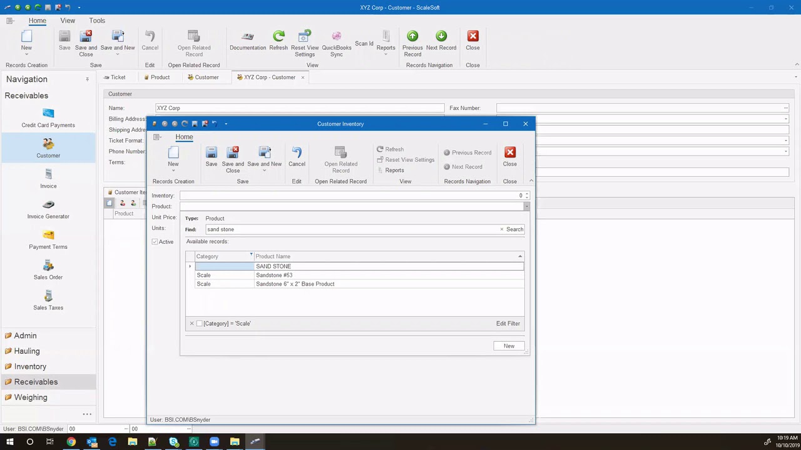The width and height of the screenshot is (801, 450).
Task: Open Invoice Generator in navigation pane
Action: coord(48,209)
